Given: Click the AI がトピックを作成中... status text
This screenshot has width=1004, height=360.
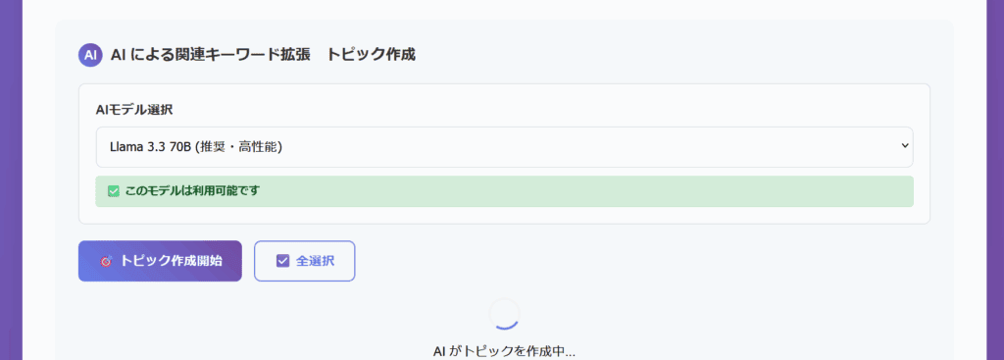Looking at the screenshot, I should click(505, 352).
